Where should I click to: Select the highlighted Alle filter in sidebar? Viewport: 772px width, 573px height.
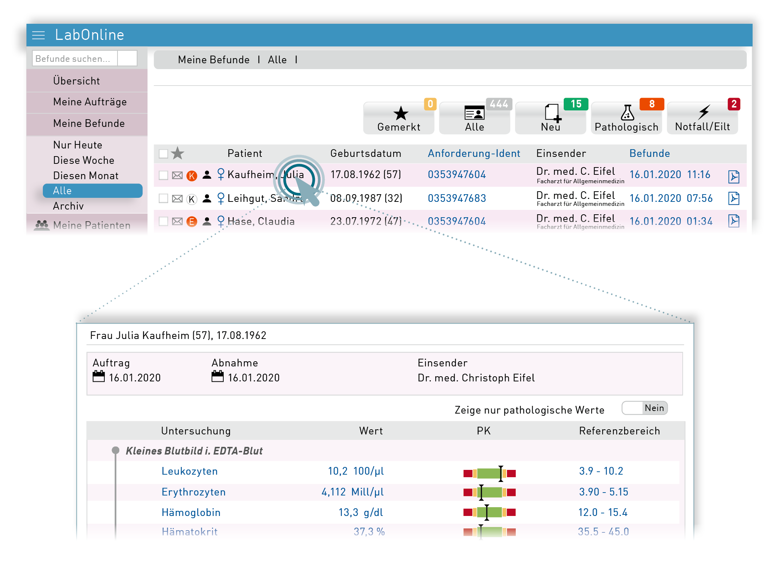93,191
